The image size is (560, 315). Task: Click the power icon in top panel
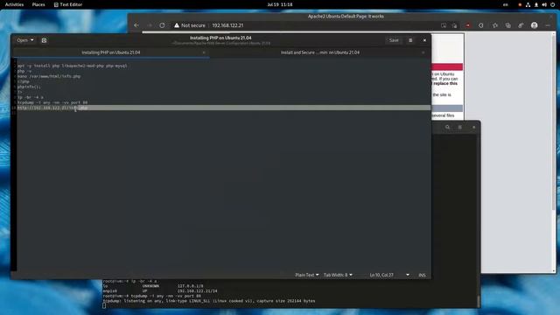tap(552, 4)
